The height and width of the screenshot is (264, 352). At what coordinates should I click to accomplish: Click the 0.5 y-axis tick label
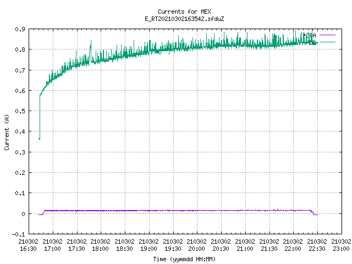point(20,111)
